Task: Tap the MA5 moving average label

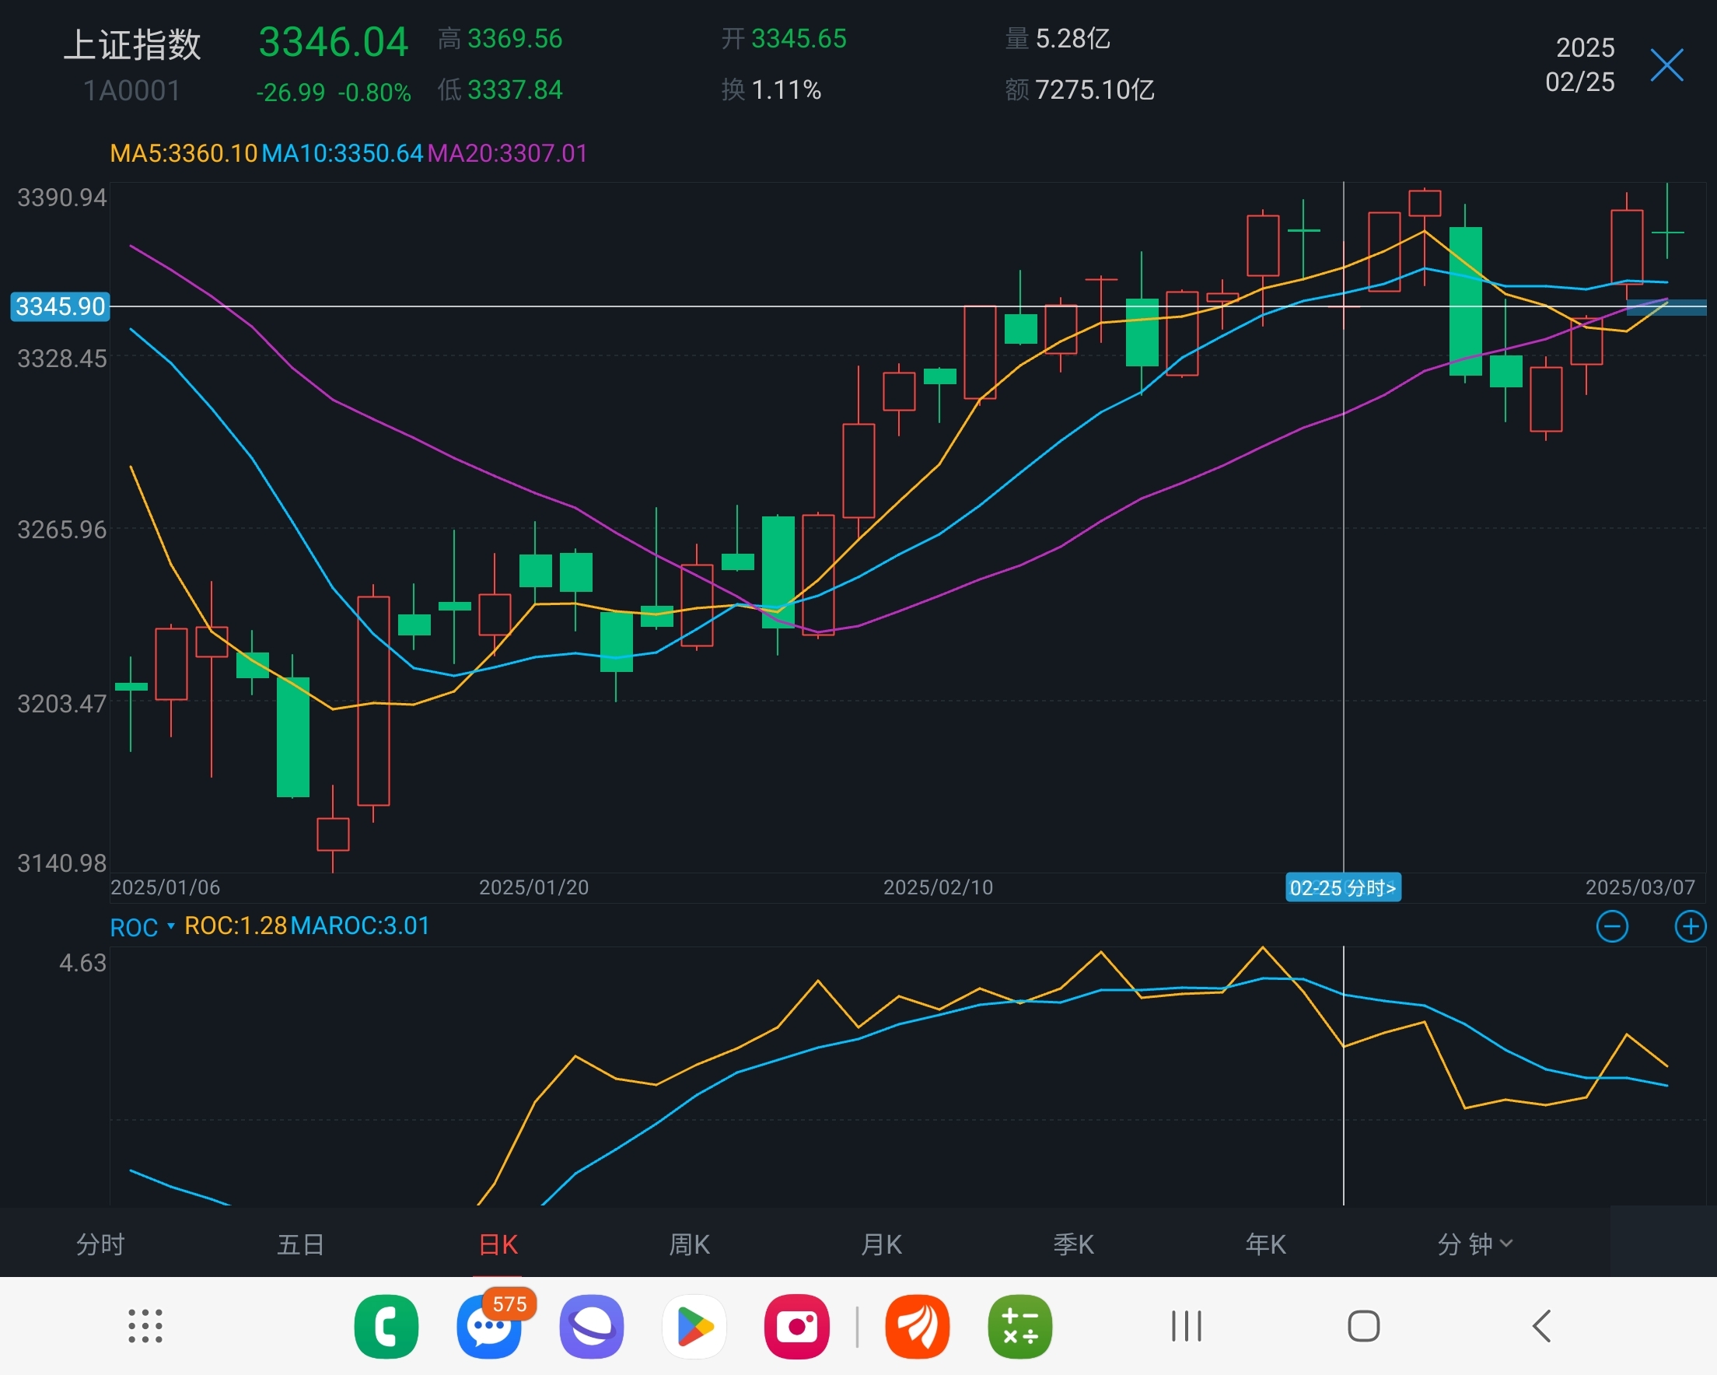Action: (184, 153)
